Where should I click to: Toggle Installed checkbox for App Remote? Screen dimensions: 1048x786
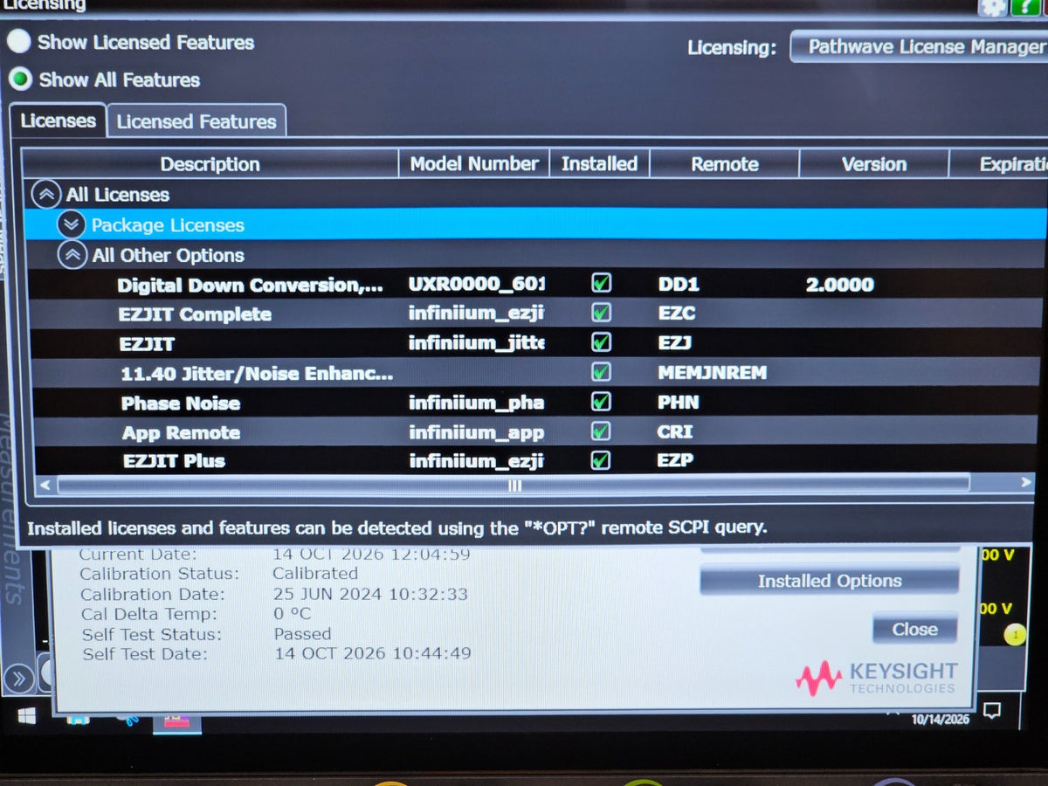[x=601, y=431]
